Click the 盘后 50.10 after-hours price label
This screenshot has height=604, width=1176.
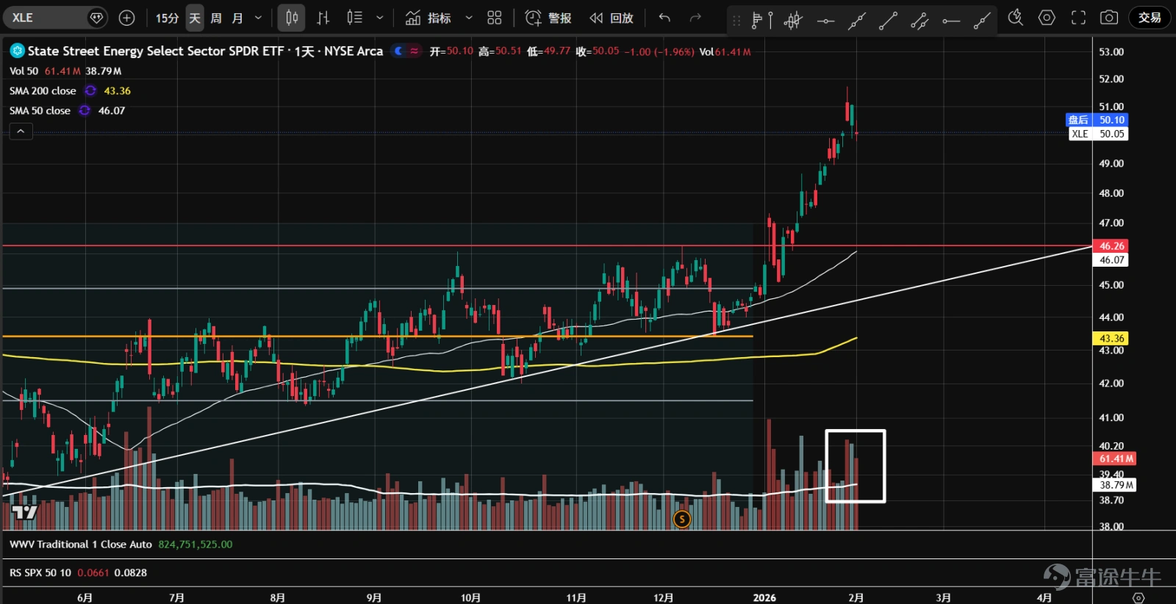[x=1097, y=120]
